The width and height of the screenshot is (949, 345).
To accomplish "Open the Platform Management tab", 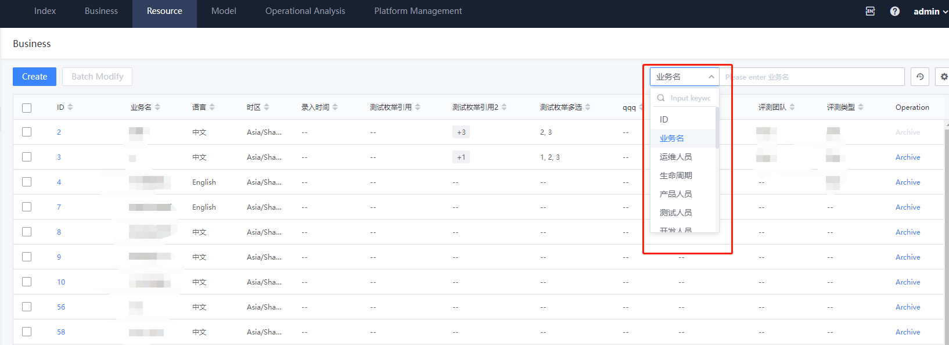I will pos(418,11).
